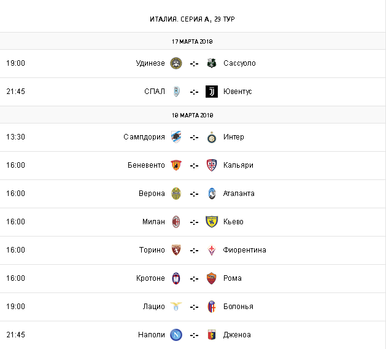Viewport: 386px width, 349px height.
Task: Click the Udinese club crest icon
Action: click(176, 63)
